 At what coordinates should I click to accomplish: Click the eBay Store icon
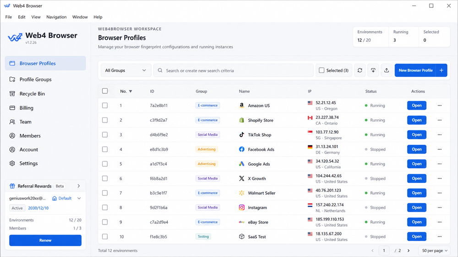241,222
